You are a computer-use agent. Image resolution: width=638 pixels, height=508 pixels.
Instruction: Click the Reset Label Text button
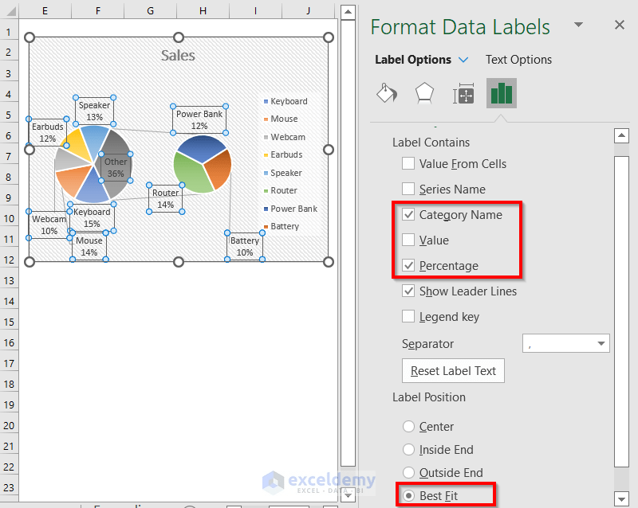[453, 370]
